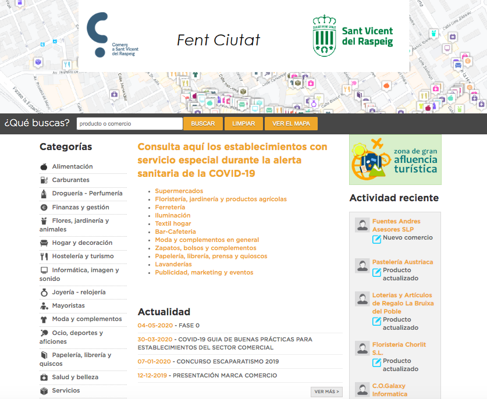Screen dimensions: 487x399
Task: Open Moda y complementos en general link
Action: pos(207,240)
